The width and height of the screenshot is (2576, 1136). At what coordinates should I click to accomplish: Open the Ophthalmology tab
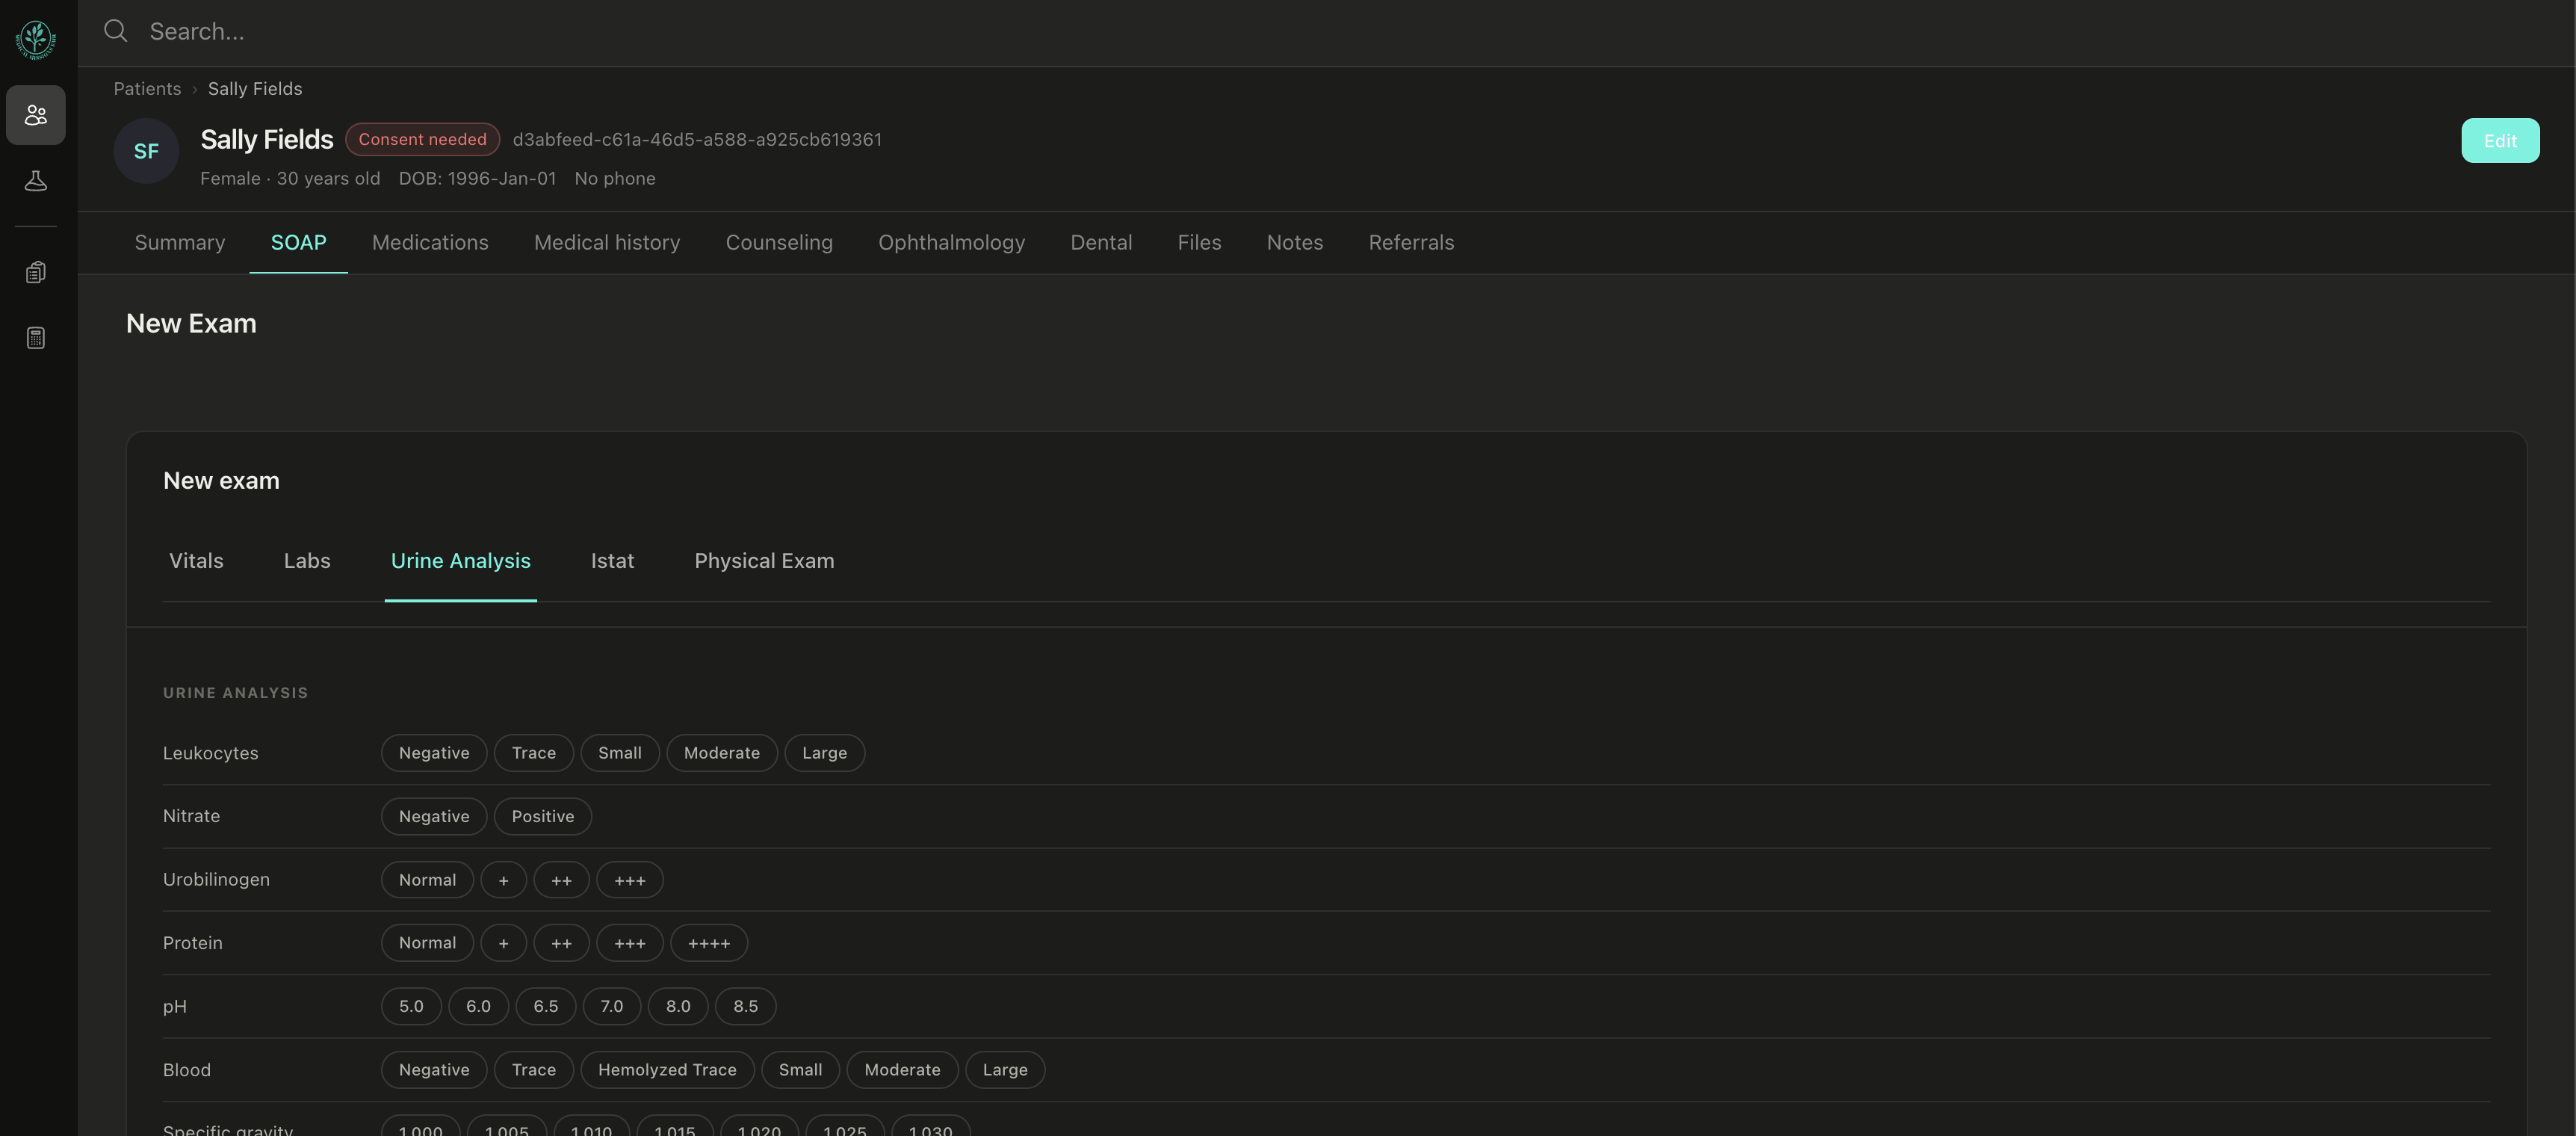coord(951,242)
